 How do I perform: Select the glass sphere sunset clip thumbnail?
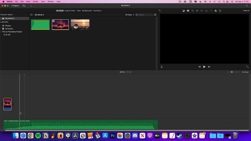click(x=80, y=25)
